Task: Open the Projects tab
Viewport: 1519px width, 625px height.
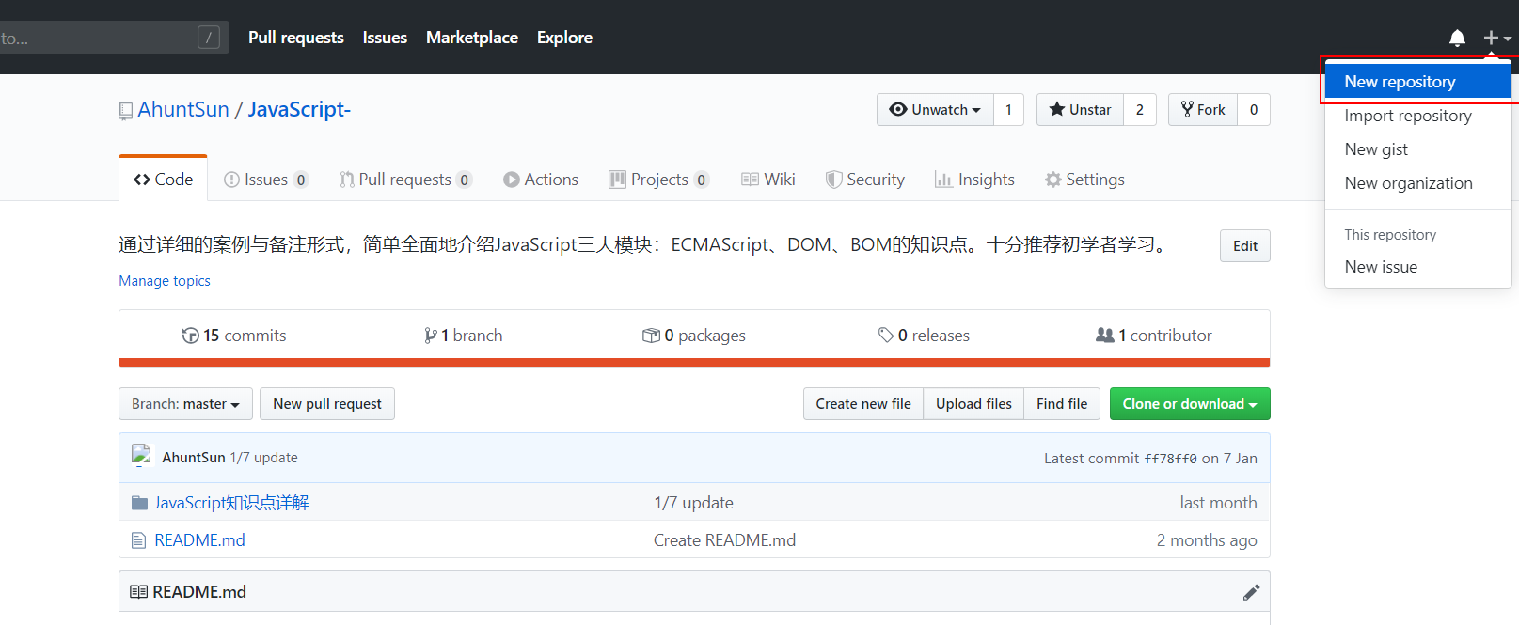Action: [x=658, y=180]
